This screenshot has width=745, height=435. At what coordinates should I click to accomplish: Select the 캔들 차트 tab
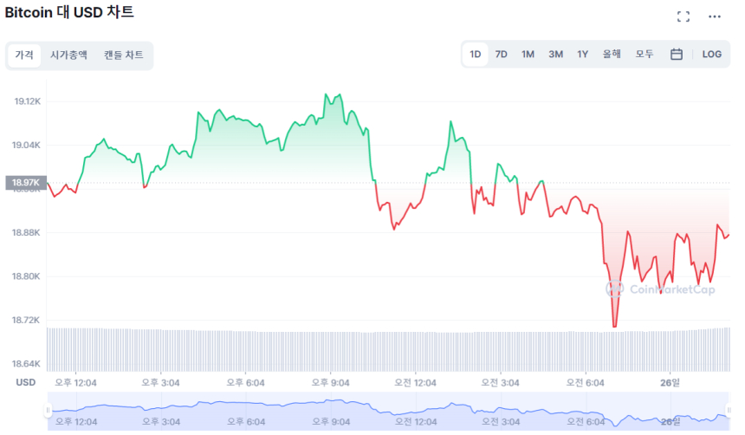(x=124, y=55)
